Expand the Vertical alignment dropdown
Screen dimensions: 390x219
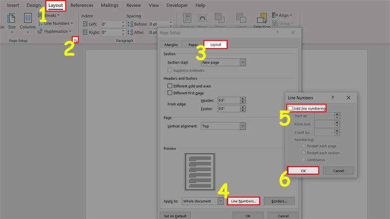(242, 126)
